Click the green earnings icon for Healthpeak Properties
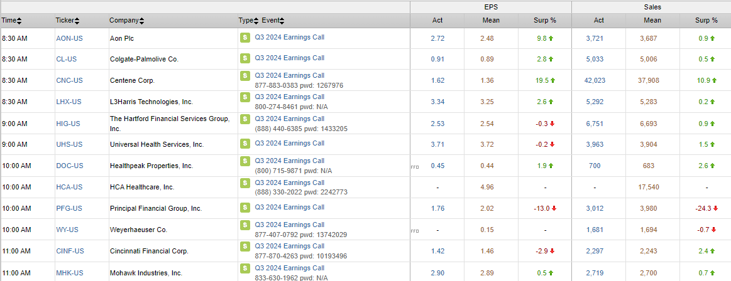This screenshot has height=281, width=731. [245, 161]
